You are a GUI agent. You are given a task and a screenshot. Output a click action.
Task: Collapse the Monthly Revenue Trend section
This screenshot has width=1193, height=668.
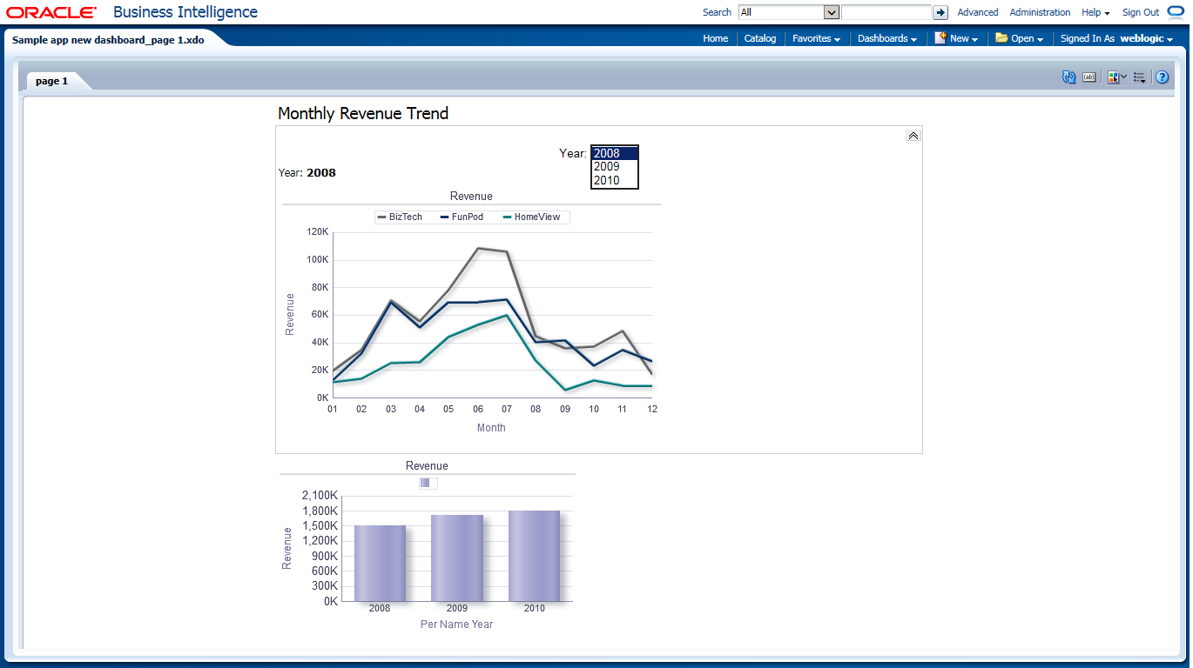913,136
